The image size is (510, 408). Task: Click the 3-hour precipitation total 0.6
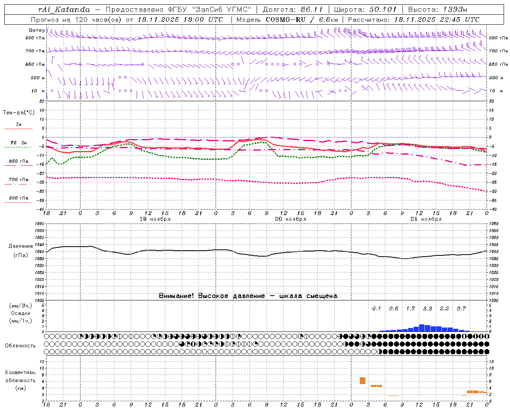[394, 308]
